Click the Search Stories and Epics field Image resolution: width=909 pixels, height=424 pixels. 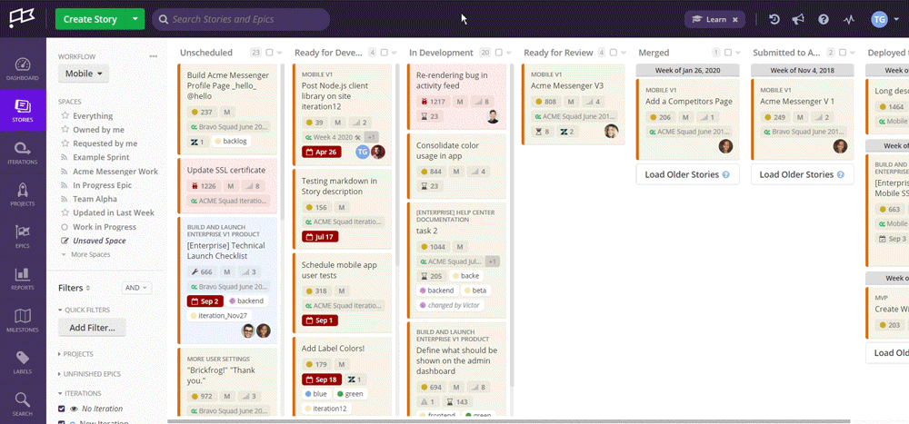pos(241,19)
